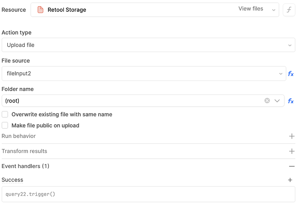This screenshot has width=301, height=206.
Task: Click the Transform results section label
Action: coord(24,151)
